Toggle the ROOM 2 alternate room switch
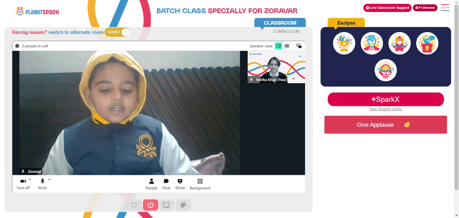Image resolution: width=459 pixels, height=218 pixels. pyautogui.click(x=117, y=32)
